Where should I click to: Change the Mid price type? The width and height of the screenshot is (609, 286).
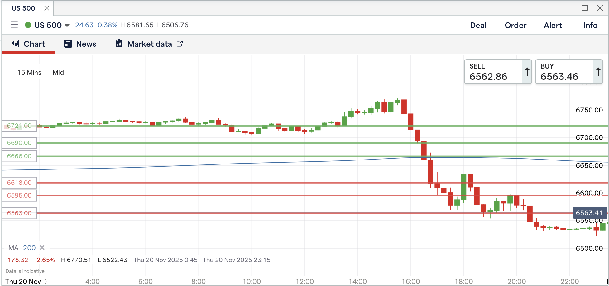[58, 73]
